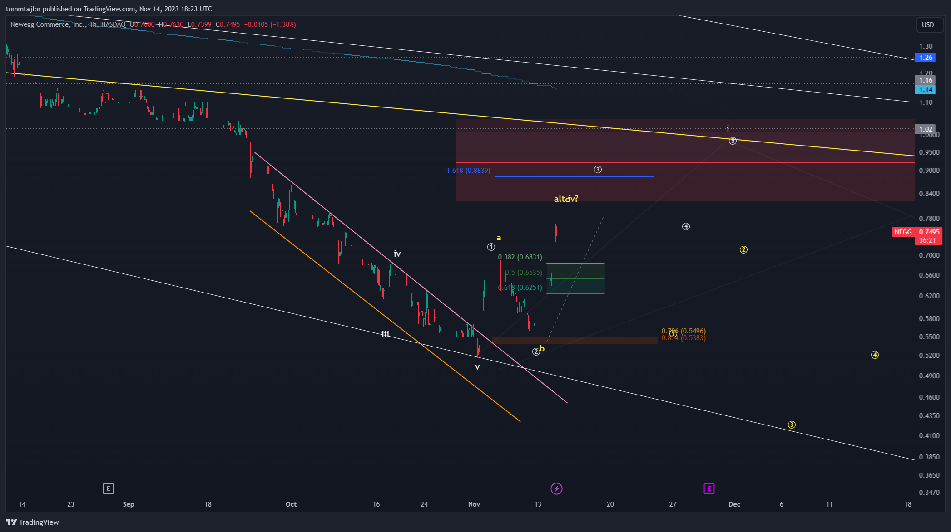
Task: Click the white circled 3 wave marker
Action: tap(598, 170)
